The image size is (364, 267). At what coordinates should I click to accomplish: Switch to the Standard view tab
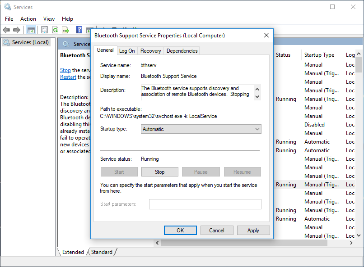102,252
